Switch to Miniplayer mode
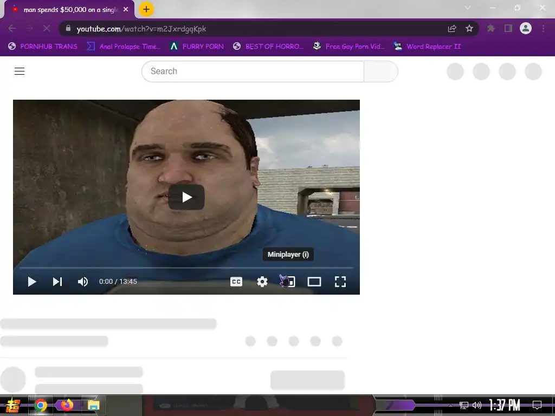The image size is (555, 416). click(288, 282)
